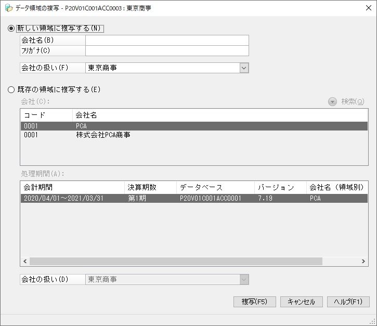Click the キャンセル button

tap(301, 302)
